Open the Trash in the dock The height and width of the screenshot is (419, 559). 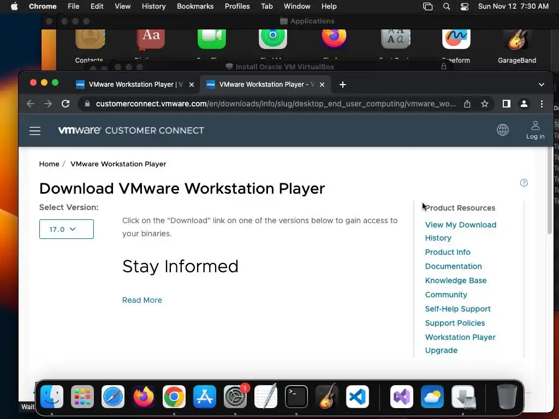pyautogui.click(x=507, y=397)
